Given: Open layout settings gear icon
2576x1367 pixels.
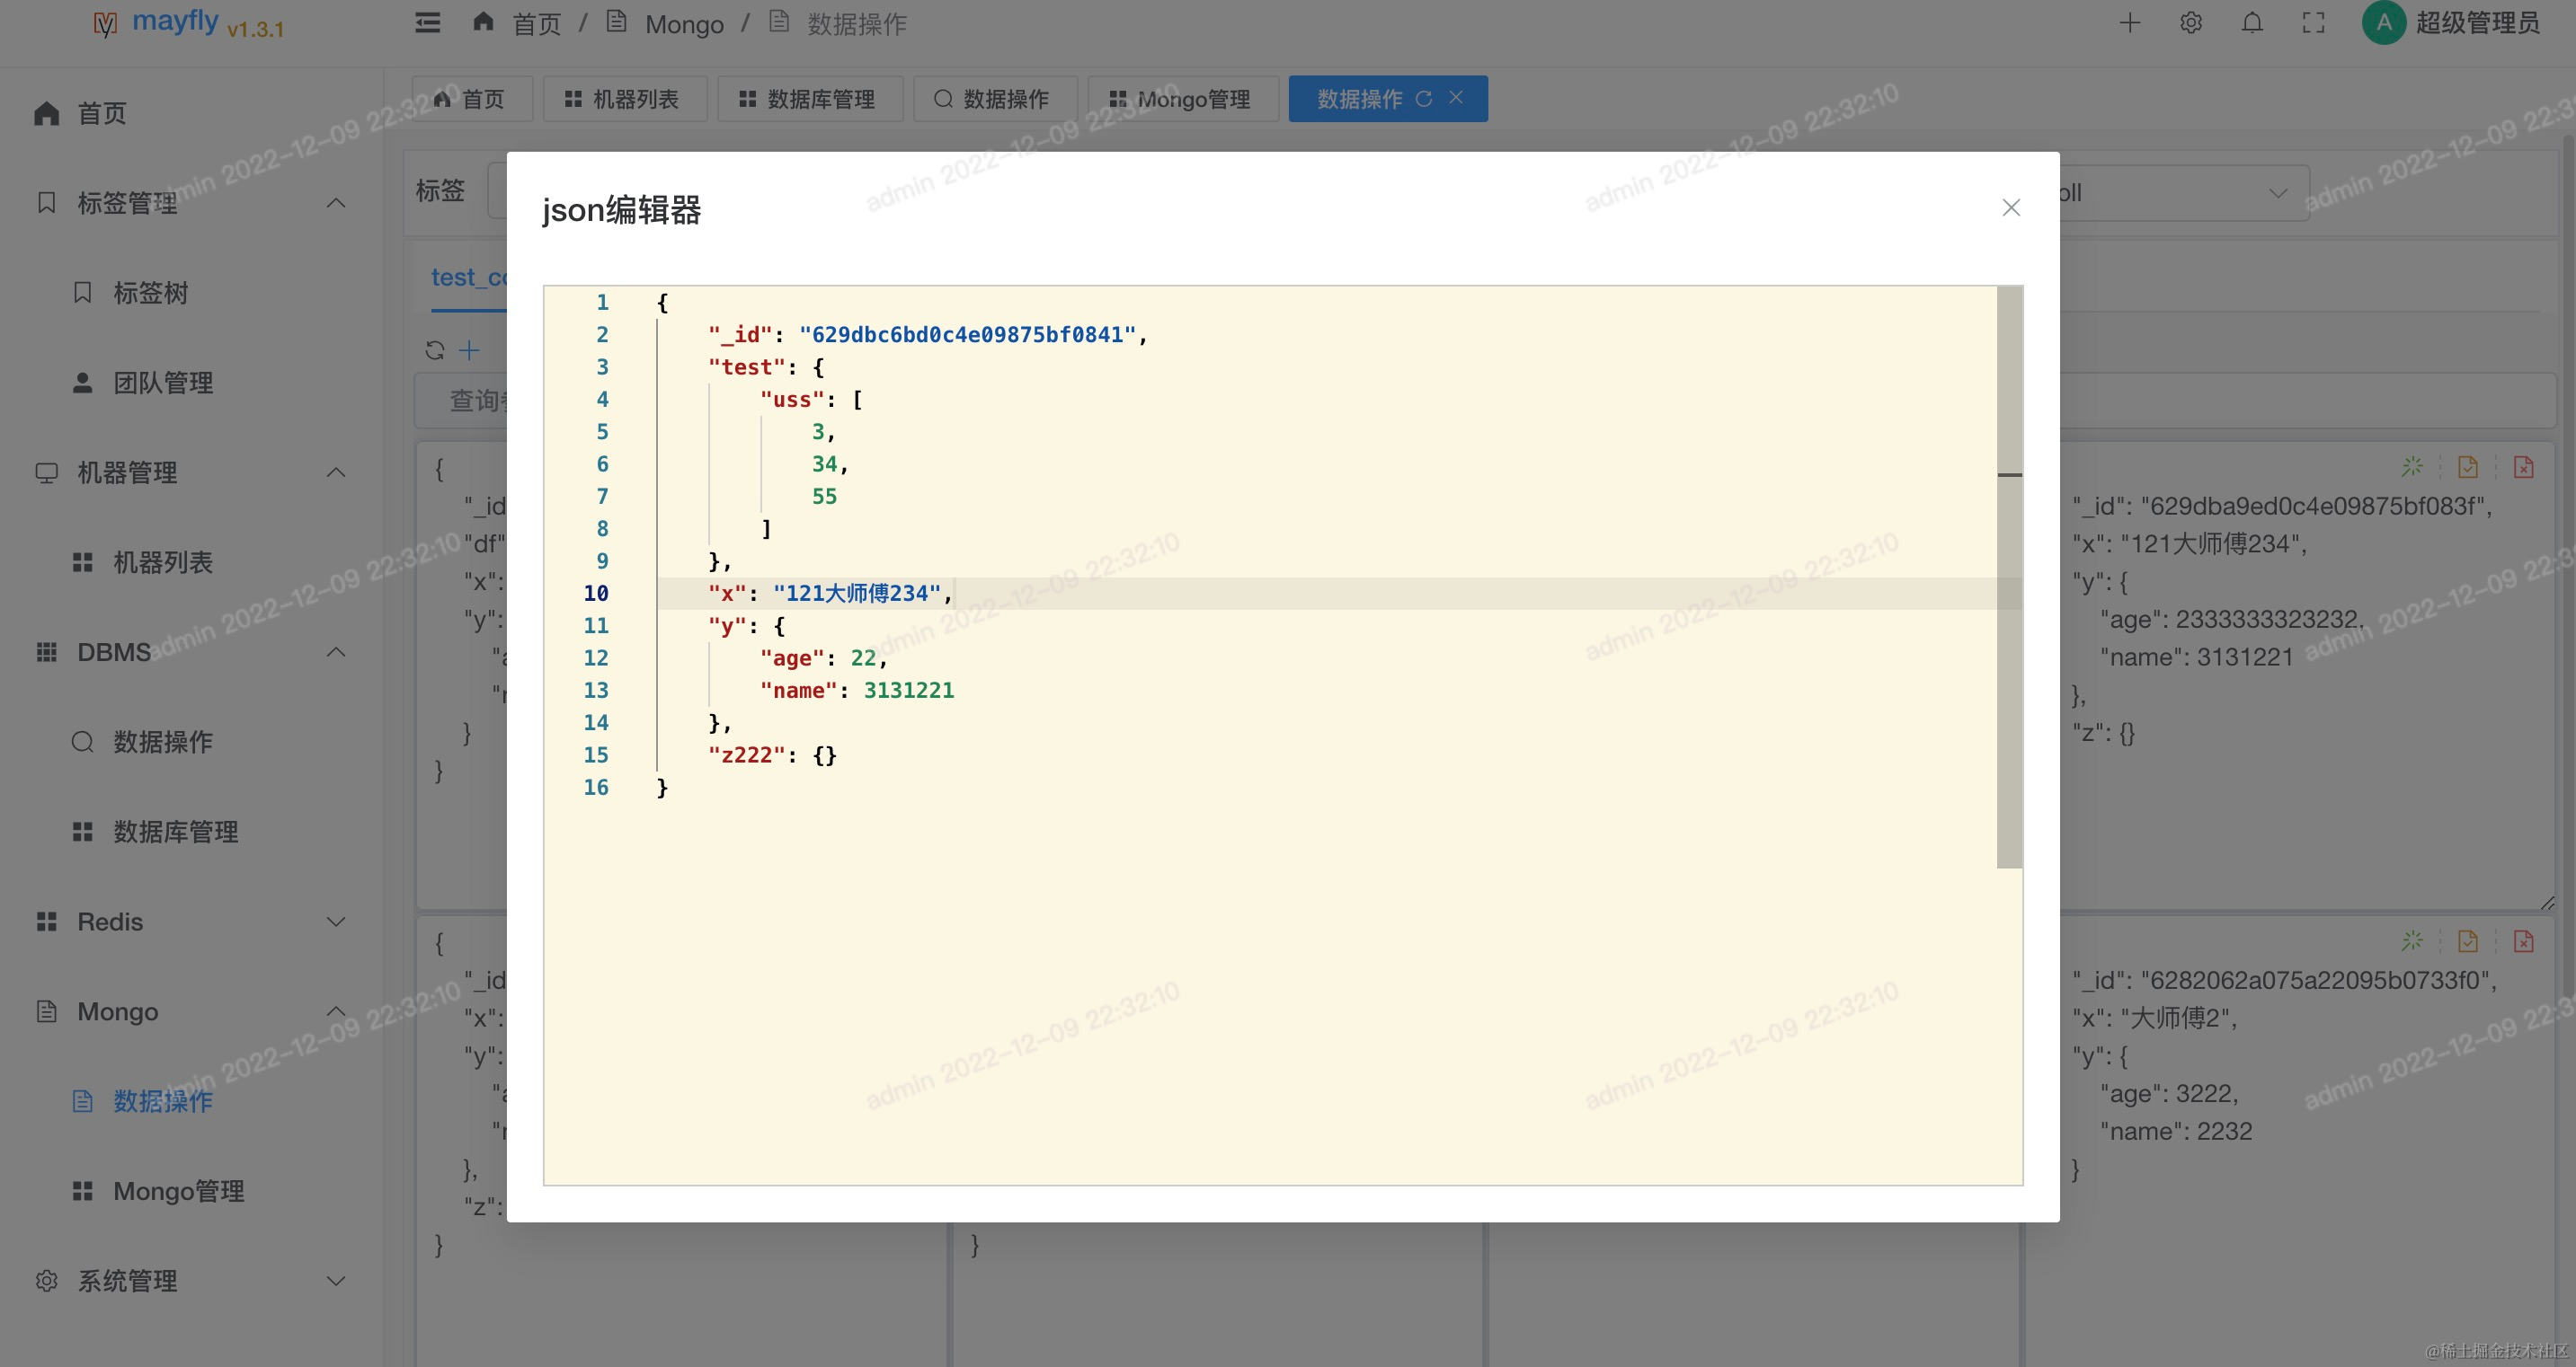Looking at the screenshot, I should click(2191, 23).
